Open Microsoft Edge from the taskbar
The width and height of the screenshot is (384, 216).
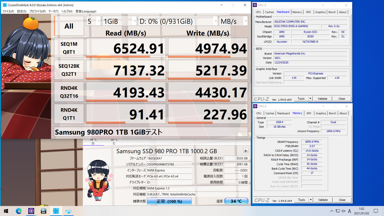coord(19,211)
